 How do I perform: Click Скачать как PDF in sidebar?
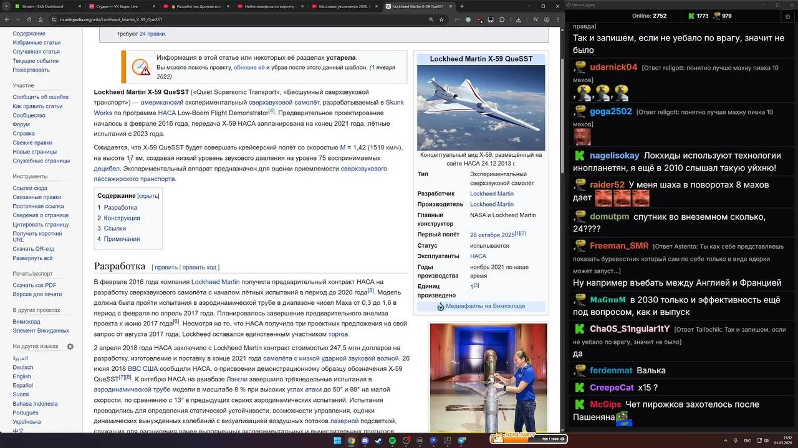click(34, 285)
